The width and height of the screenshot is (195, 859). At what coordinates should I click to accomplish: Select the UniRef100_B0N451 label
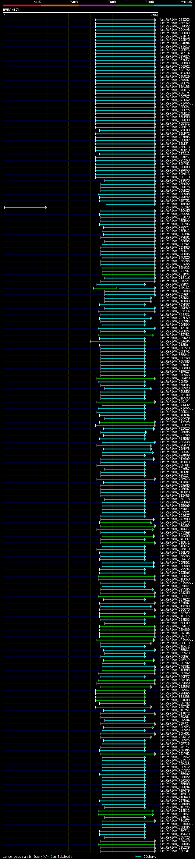pos(175,734)
